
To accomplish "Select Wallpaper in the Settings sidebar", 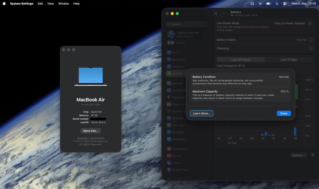I will click(x=186, y=139).
